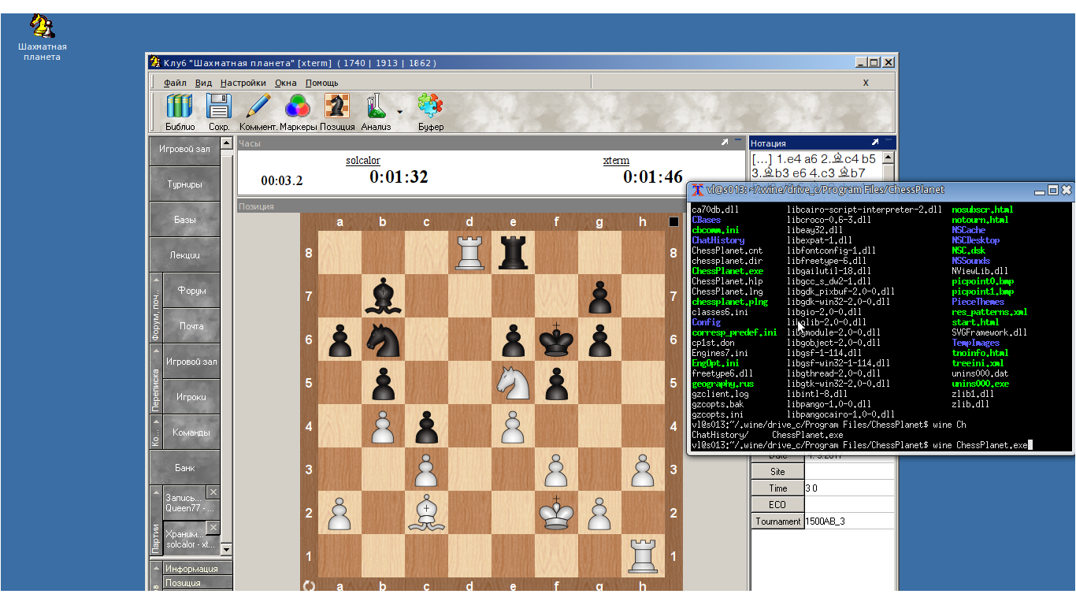Open the Настройки menu

243,83
